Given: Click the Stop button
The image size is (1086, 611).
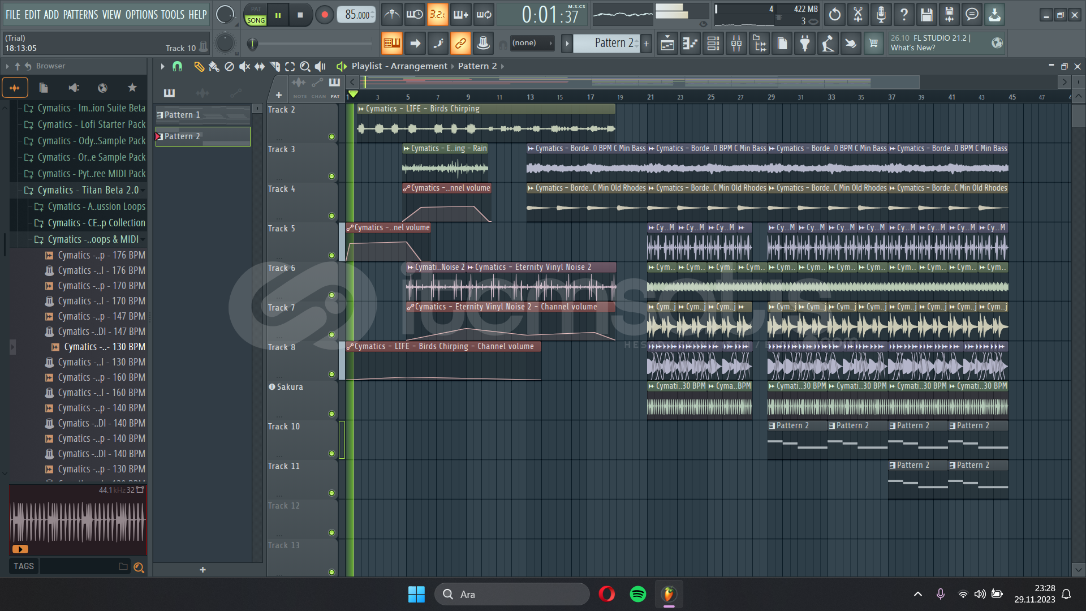Looking at the screenshot, I should [x=300, y=15].
